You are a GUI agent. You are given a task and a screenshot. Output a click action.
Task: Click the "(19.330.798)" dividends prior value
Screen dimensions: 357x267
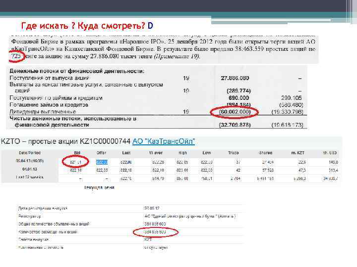[287, 112]
